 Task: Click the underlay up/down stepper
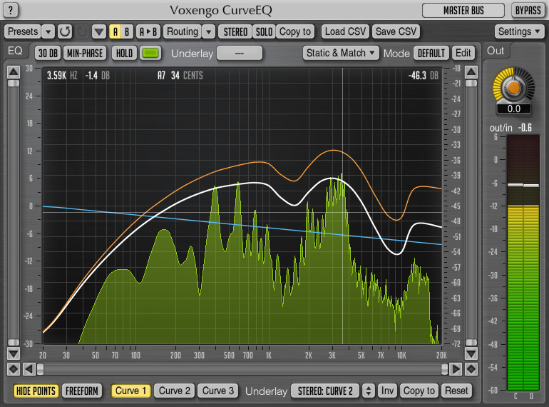[x=369, y=391]
